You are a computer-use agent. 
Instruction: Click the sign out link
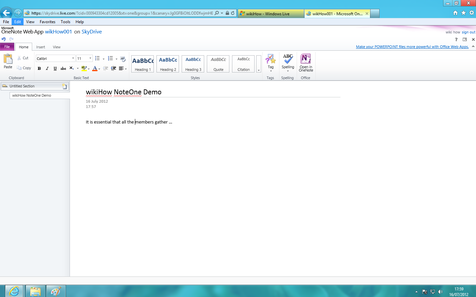coord(468,32)
